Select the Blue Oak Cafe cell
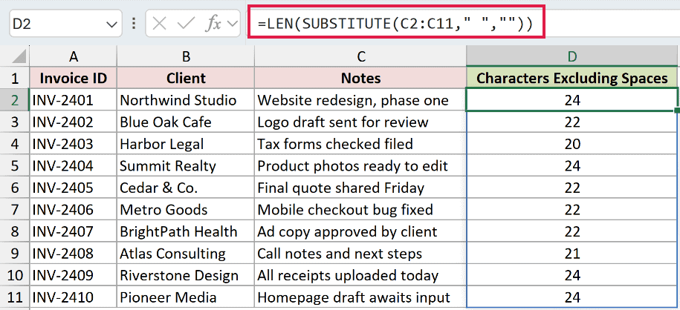 [186, 122]
